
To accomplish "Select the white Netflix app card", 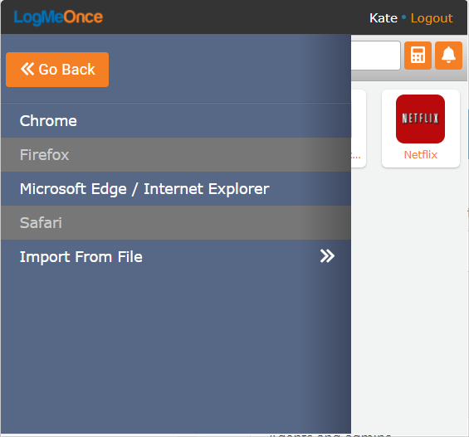I will coord(421,129).
